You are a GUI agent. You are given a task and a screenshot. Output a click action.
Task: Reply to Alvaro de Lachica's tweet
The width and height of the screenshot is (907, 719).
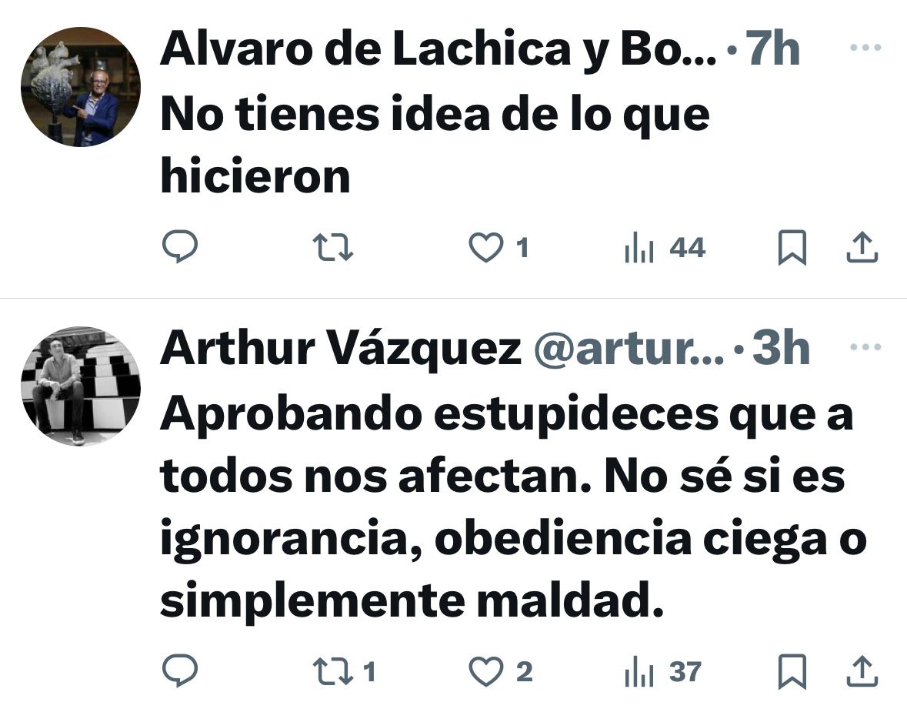click(180, 247)
